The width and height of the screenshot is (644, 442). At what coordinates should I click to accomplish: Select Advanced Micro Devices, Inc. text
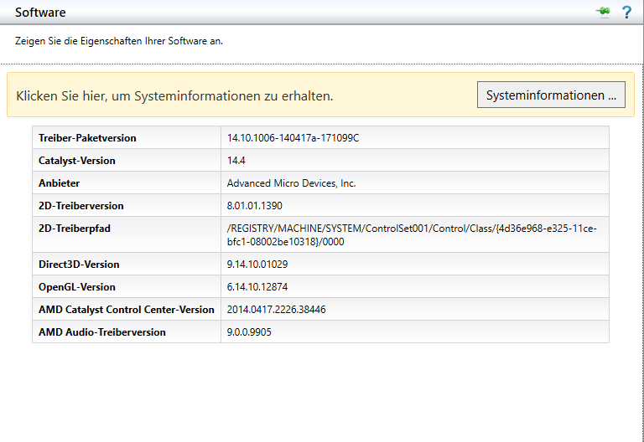pyautogui.click(x=291, y=182)
